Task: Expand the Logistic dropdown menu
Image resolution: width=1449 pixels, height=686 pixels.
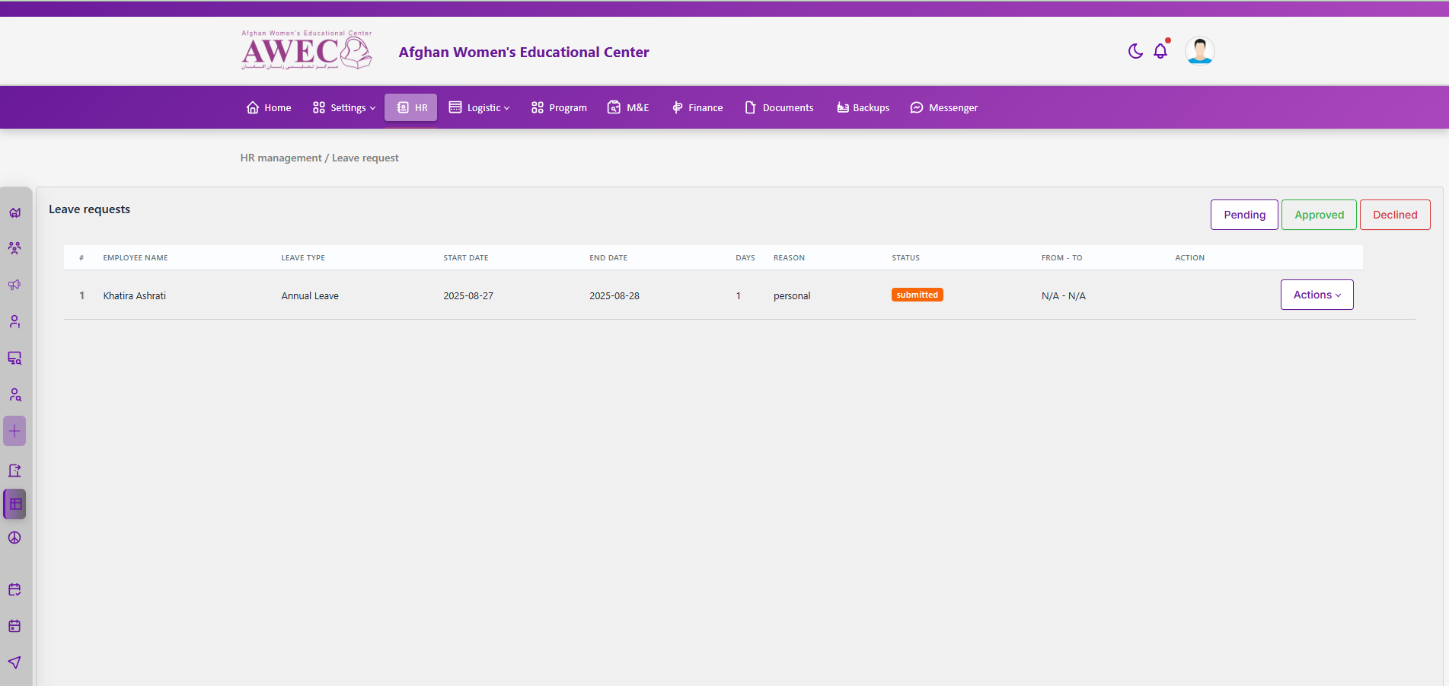Action: [x=480, y=107]
